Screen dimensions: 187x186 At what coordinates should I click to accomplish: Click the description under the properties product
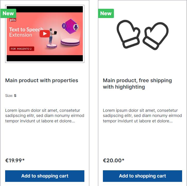[x=44, y=116]
